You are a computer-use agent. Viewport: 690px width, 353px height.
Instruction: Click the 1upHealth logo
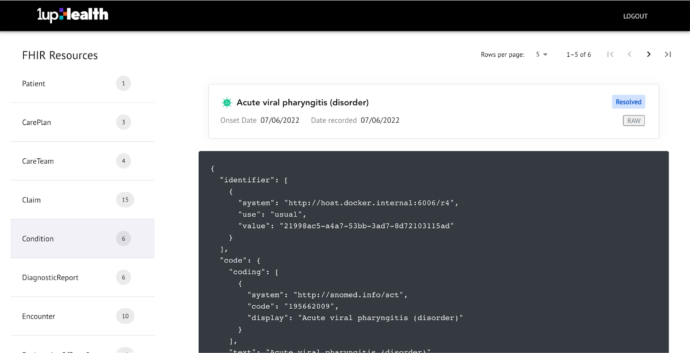72,15
